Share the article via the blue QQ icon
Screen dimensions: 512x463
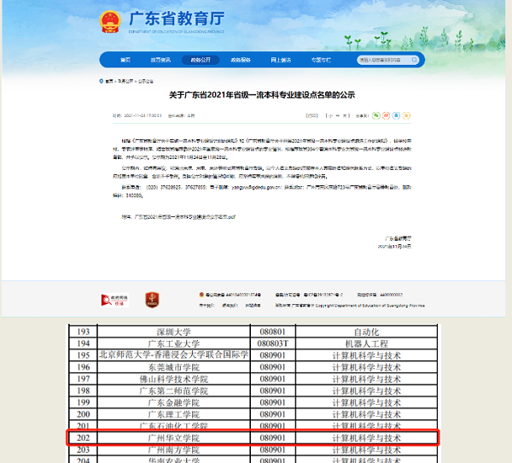click(x=396, y=115)
